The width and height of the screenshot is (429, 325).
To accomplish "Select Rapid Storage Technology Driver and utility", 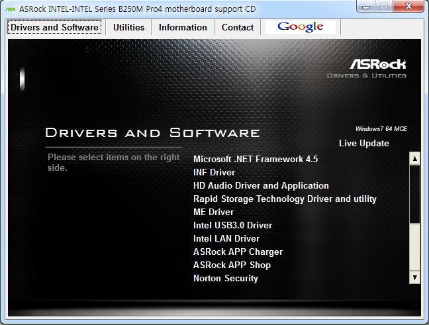I will coord(285,199).
